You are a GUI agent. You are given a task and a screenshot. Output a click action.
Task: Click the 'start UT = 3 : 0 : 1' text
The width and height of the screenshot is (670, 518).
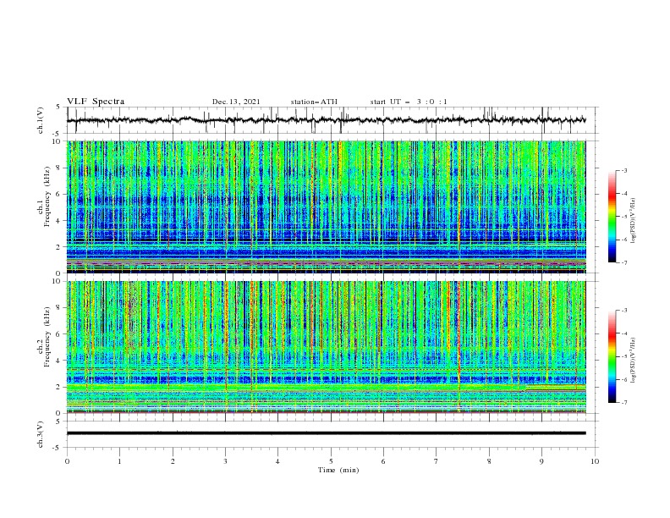click(x=409, y=102)
